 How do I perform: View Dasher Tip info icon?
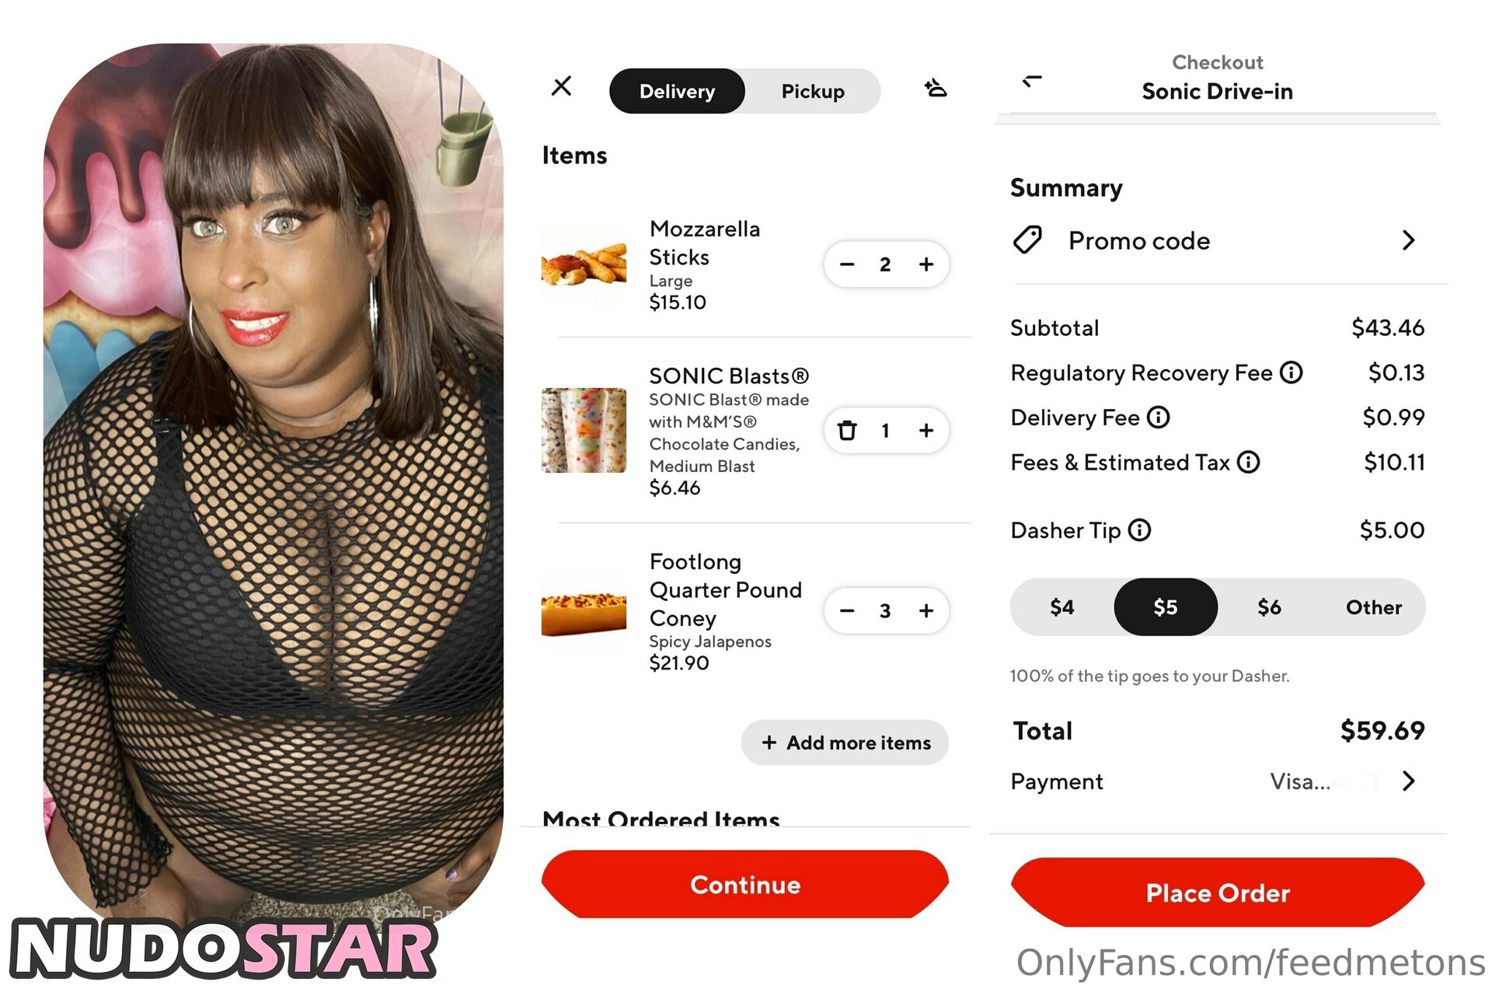pos(1140,530)
